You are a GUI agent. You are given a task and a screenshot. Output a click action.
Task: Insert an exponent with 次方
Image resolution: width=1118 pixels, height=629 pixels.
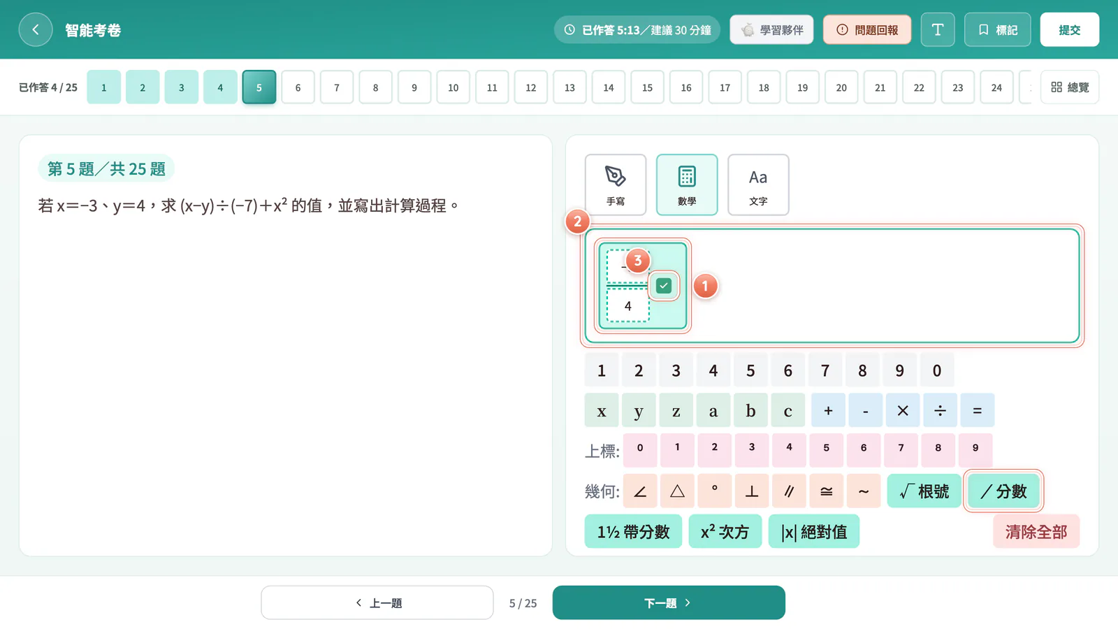[x=725, y=532]
